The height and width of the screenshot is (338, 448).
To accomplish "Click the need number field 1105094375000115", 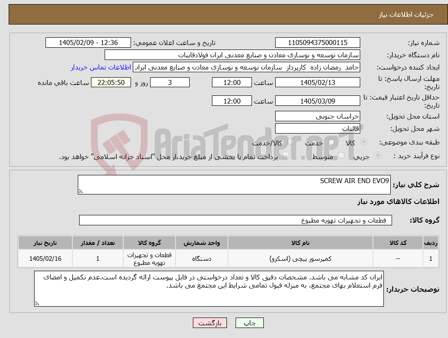I will point(317,43).
